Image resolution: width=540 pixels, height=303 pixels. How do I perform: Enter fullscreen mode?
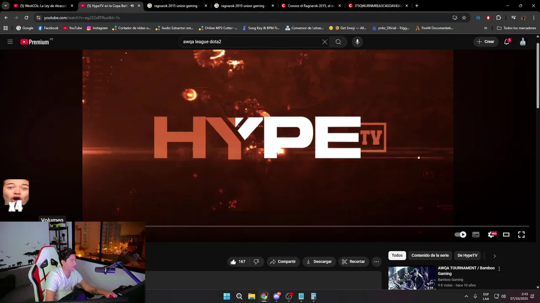521,235
